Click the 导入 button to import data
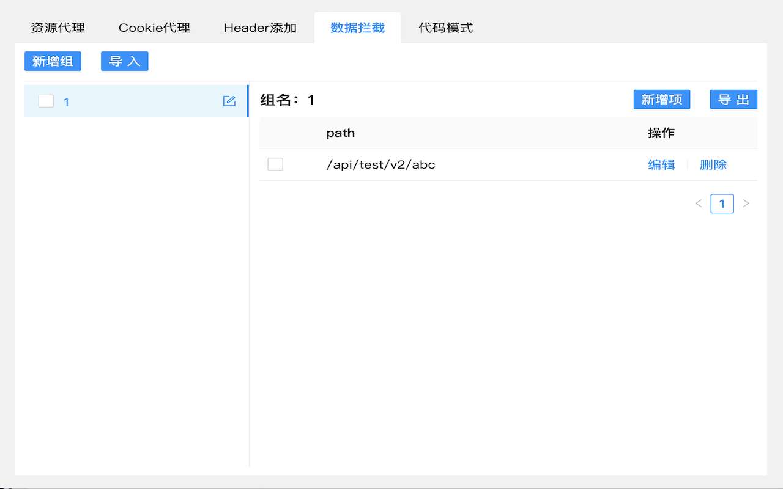The height and width of the screenshot is (489, 783). point(124,61)
